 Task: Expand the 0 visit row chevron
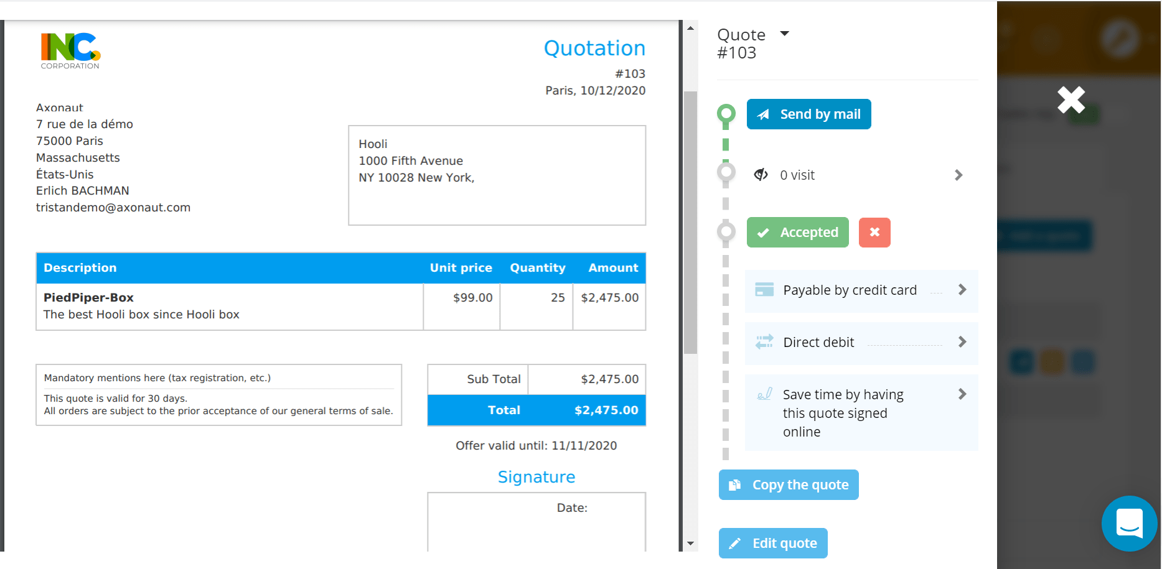[958, 175]
